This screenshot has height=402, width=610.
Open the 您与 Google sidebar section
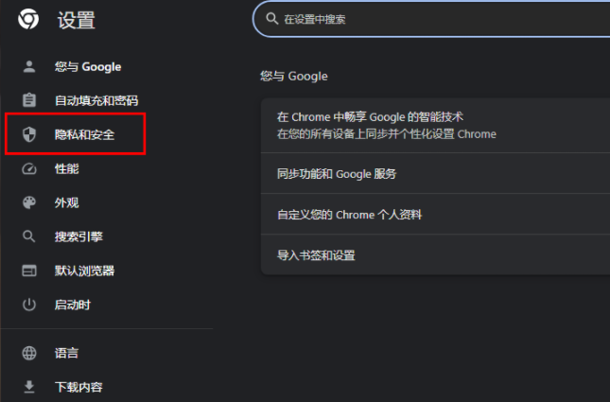88,66
